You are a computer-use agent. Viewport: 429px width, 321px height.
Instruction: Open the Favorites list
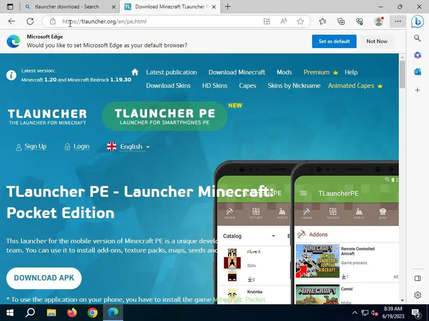pos(323,21)
